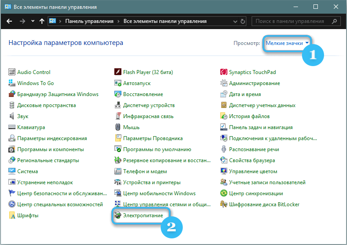Click the Распознавание речи microphone icon

click(x=224, y=149)
